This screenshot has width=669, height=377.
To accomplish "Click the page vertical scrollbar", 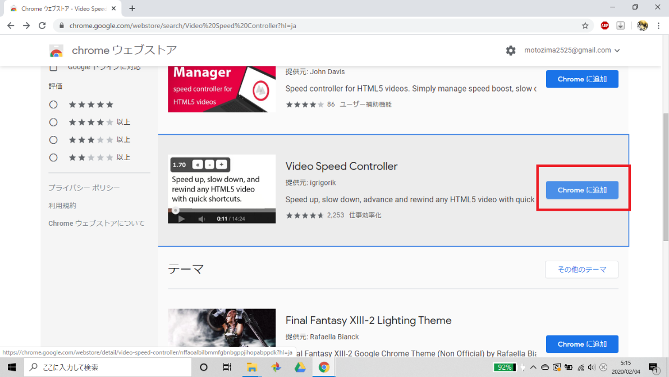I will pos(666,176).
